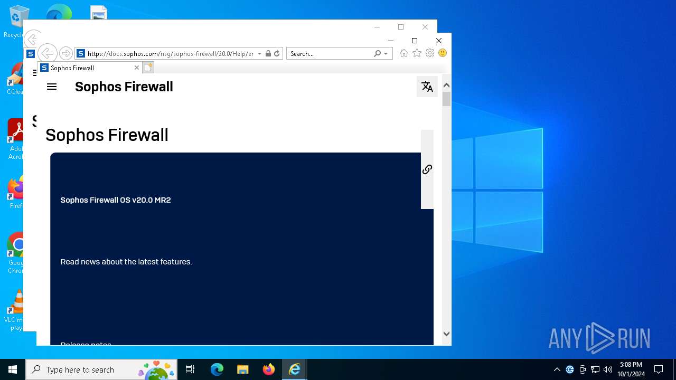Open the language translation selector
The height and width of the screenshot is (380, 676).
pyautogui.click(x=427, y=87)
